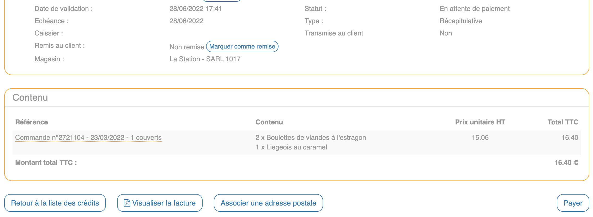593x217 pixels.
Task: Click the 15.06 unit price value
Action: tap(480, 137)
